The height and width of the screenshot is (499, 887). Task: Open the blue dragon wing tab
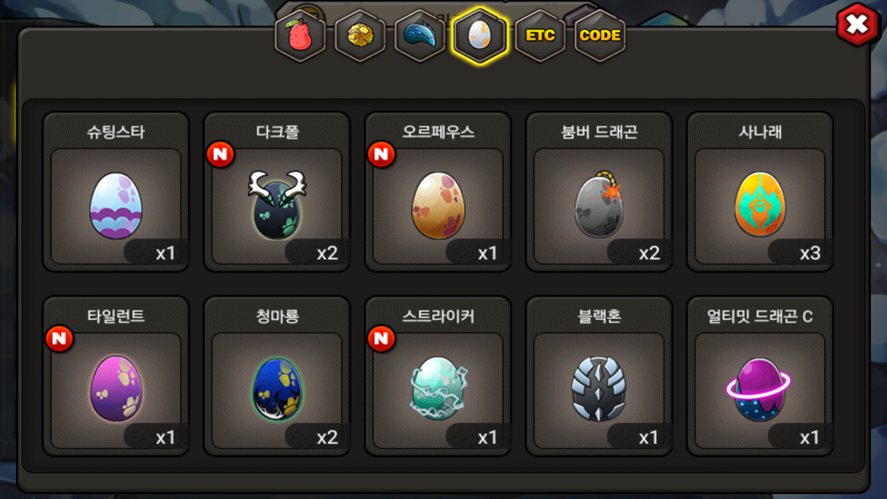point(420,35)
